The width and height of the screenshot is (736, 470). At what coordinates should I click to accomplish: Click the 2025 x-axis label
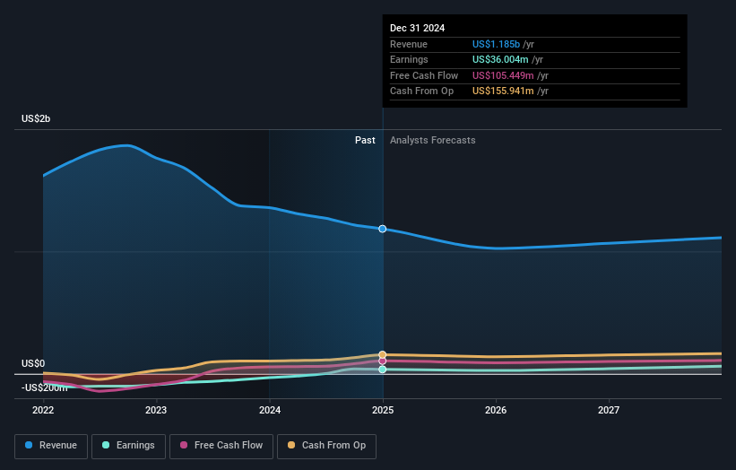[383, 410]
